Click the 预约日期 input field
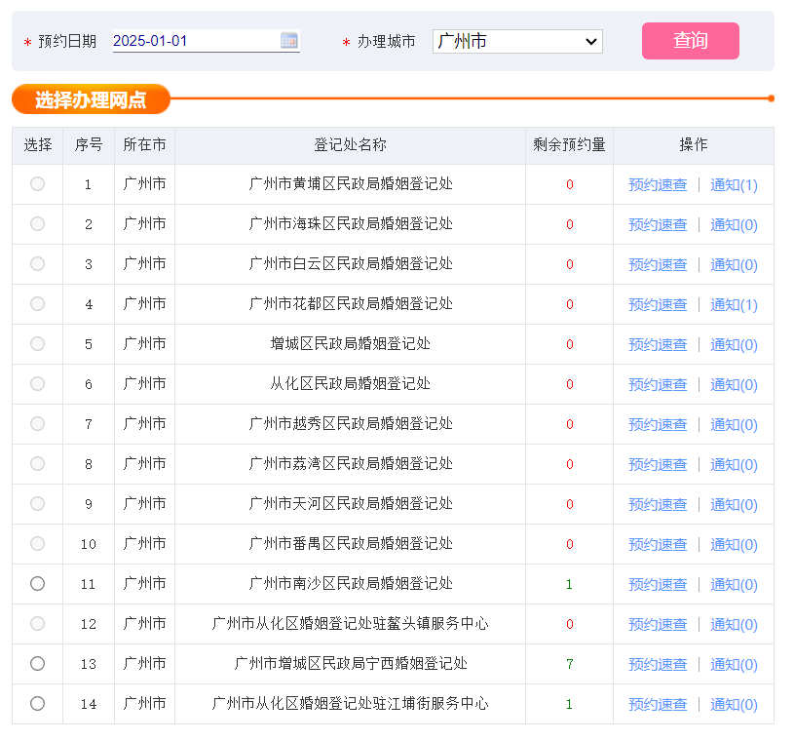Screen dimensions: 794x741 point(195,41)
